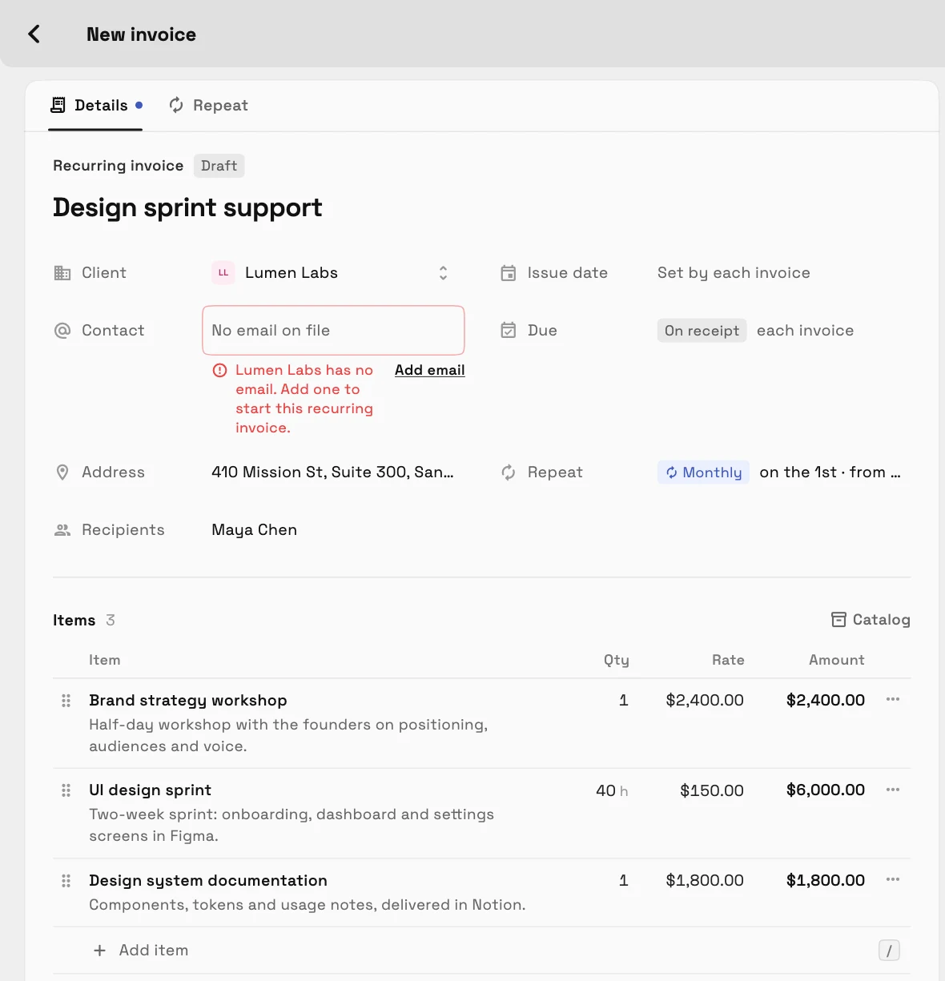Click the Issue date calendar icon
The width and height of the screenshot is (945, 981).
[509, 273]
